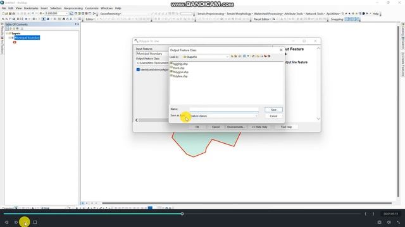
Task: Toggle End Snapping on Snapping toolbar
Action: tap(350, 19)
